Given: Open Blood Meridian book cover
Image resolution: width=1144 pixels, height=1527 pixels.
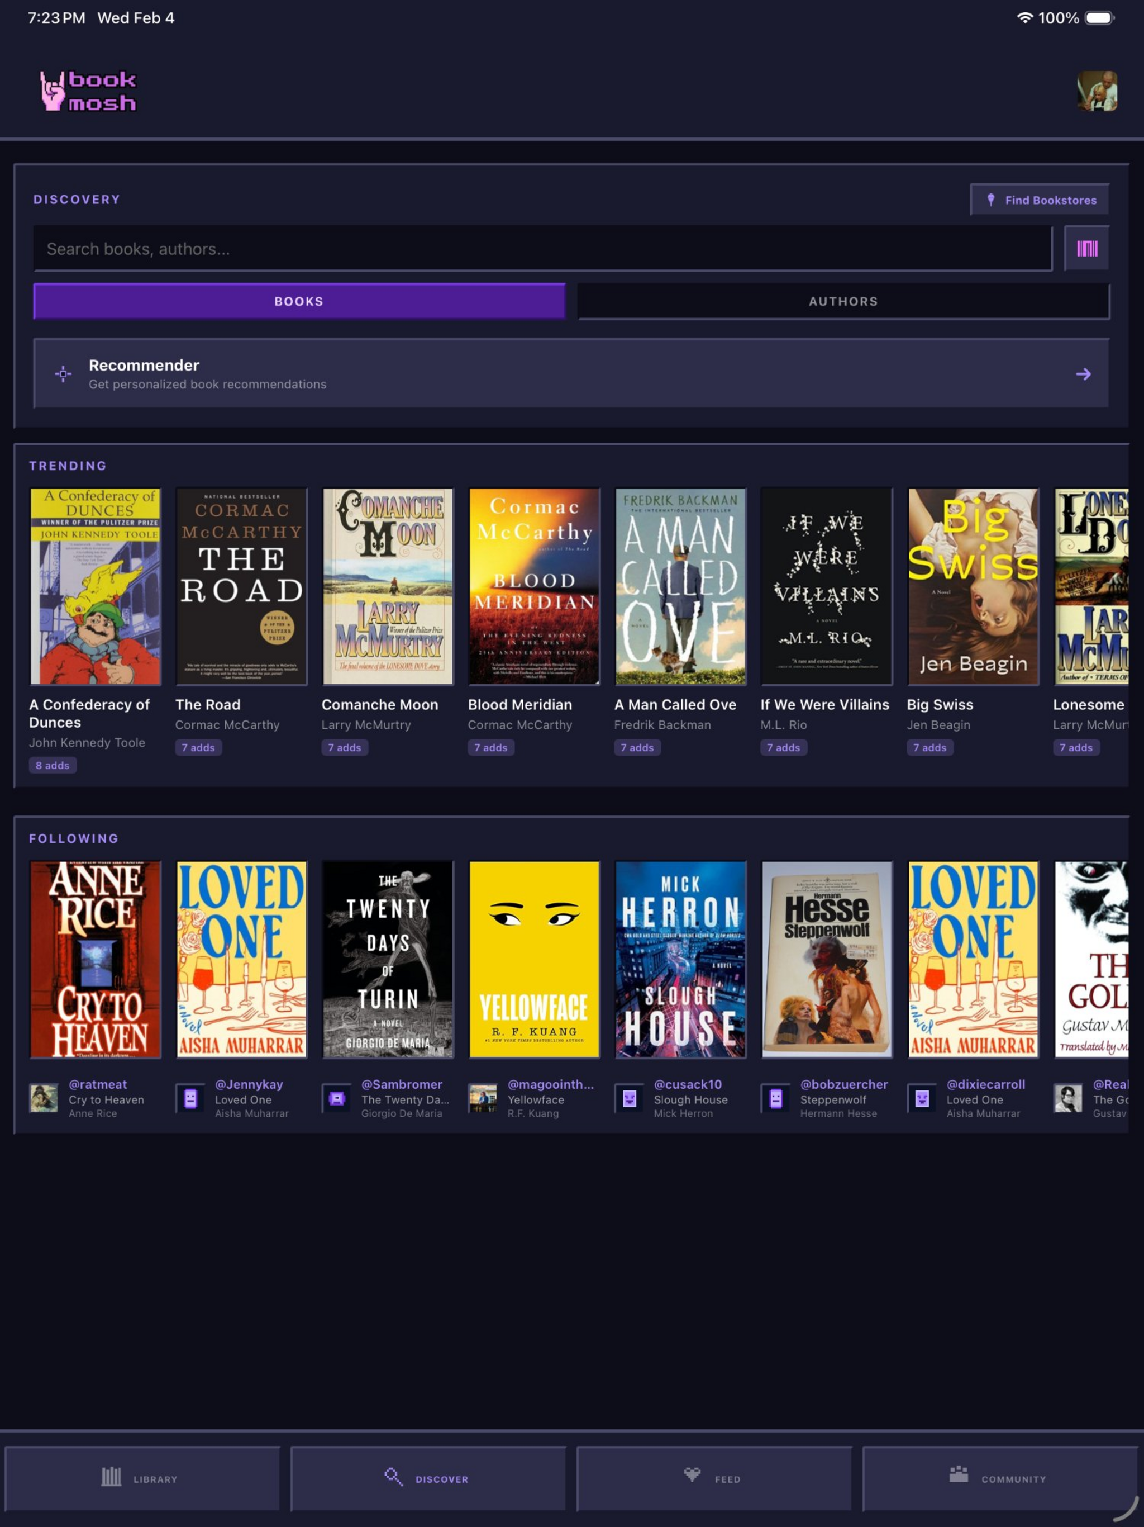Looking at the screenshot, I should point(534,587).
